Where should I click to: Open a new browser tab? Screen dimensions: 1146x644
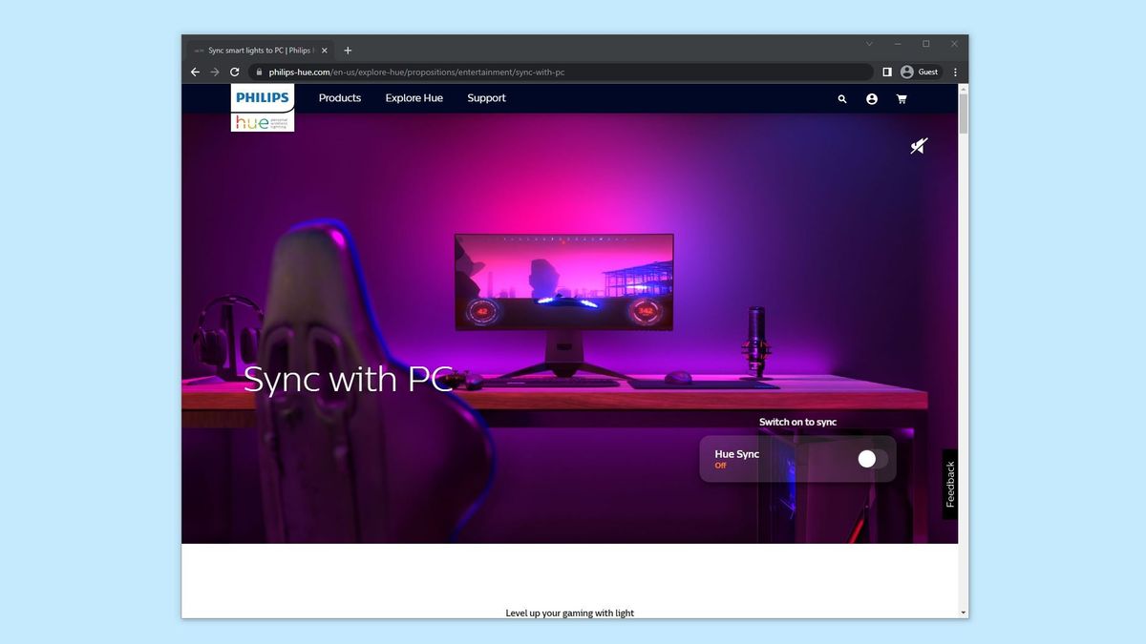point(348,50)
